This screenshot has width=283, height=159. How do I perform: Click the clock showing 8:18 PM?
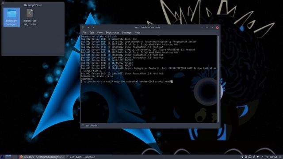271,157
